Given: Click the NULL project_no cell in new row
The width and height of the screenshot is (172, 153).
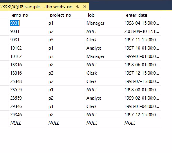Looking at the screenshot, I should click(x=66, y=123).
